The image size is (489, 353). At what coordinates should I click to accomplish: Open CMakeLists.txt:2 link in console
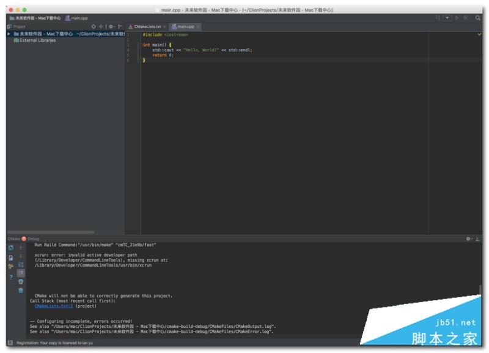pyautogui.click(x=54, y=306)
